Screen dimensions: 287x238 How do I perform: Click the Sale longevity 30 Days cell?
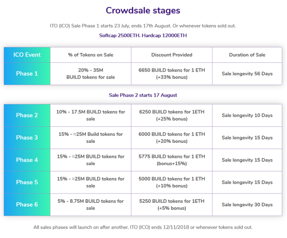[247, 204]
